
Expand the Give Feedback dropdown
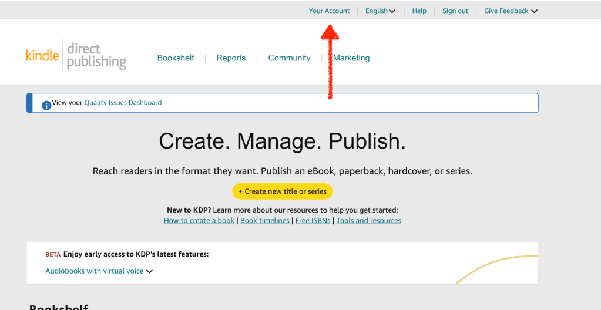511,11
